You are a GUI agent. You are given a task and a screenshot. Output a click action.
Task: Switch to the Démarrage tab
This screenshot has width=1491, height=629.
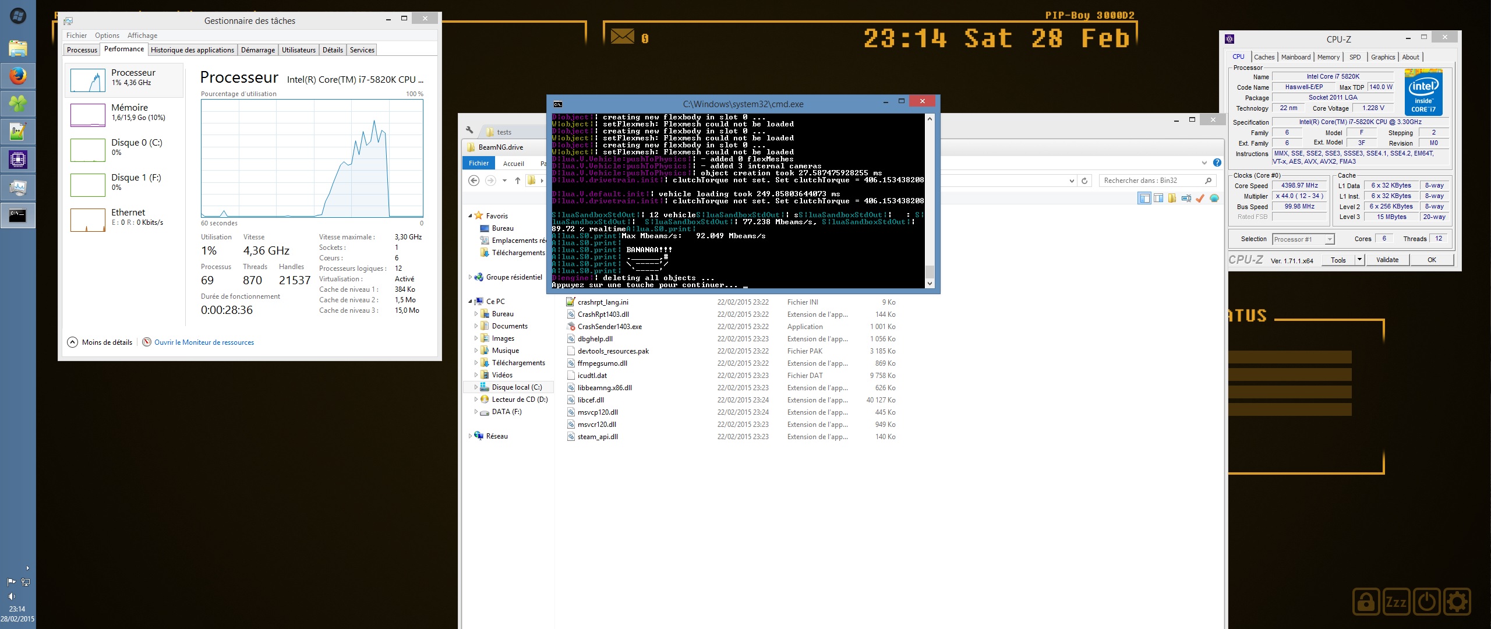point(258,50)
